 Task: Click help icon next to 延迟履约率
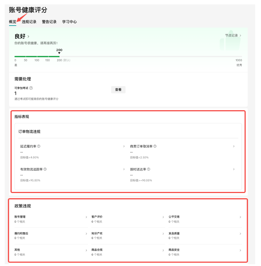point(39,146)
